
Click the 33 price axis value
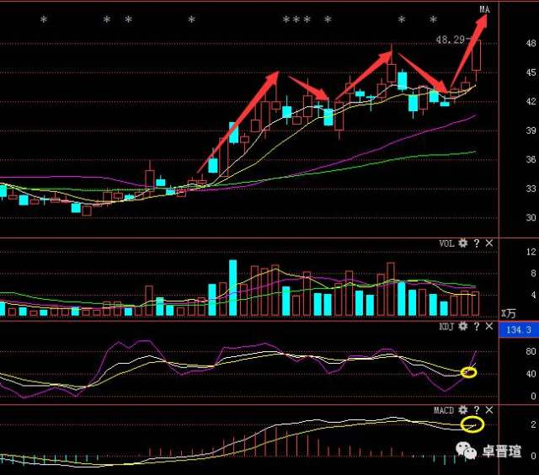pyautogui.click(x=531, y=189)
